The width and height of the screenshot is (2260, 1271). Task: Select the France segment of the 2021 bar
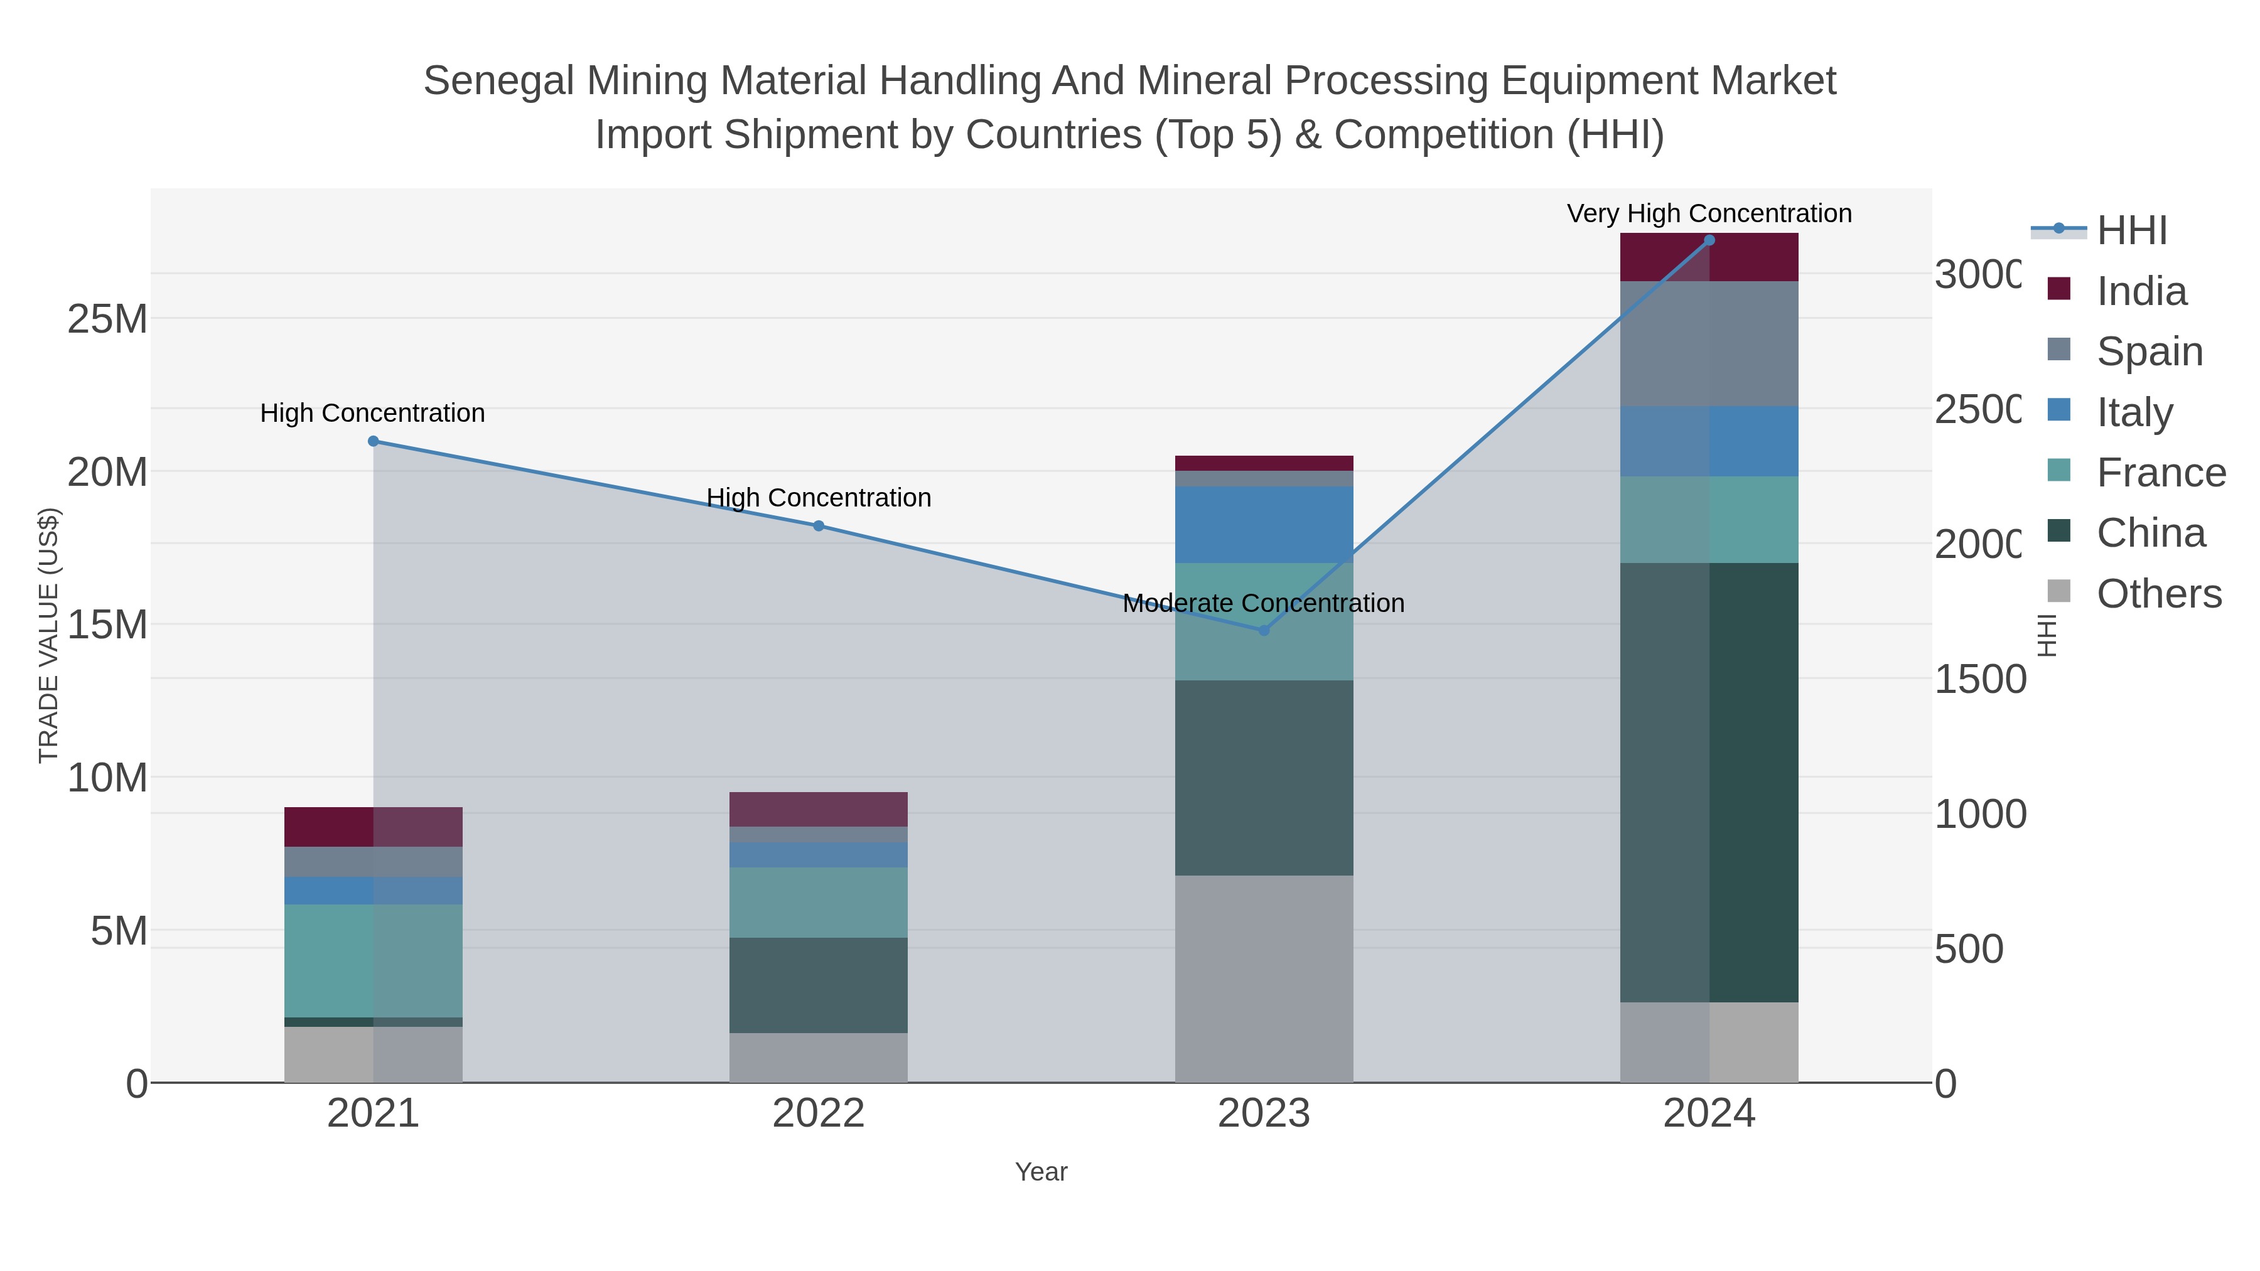pos(373,962)
